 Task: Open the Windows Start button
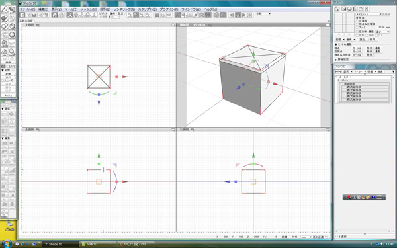click(7, 244)
